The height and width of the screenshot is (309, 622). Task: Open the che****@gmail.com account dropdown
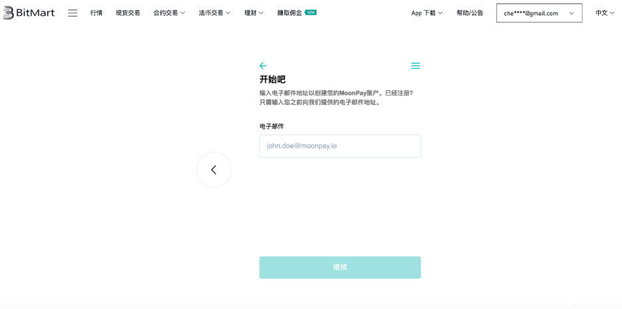pyautogui.click(x=539, y=13)
